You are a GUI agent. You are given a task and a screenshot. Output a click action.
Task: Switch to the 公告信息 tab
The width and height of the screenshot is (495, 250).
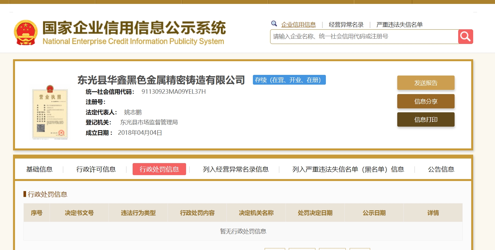pos(441,169)
